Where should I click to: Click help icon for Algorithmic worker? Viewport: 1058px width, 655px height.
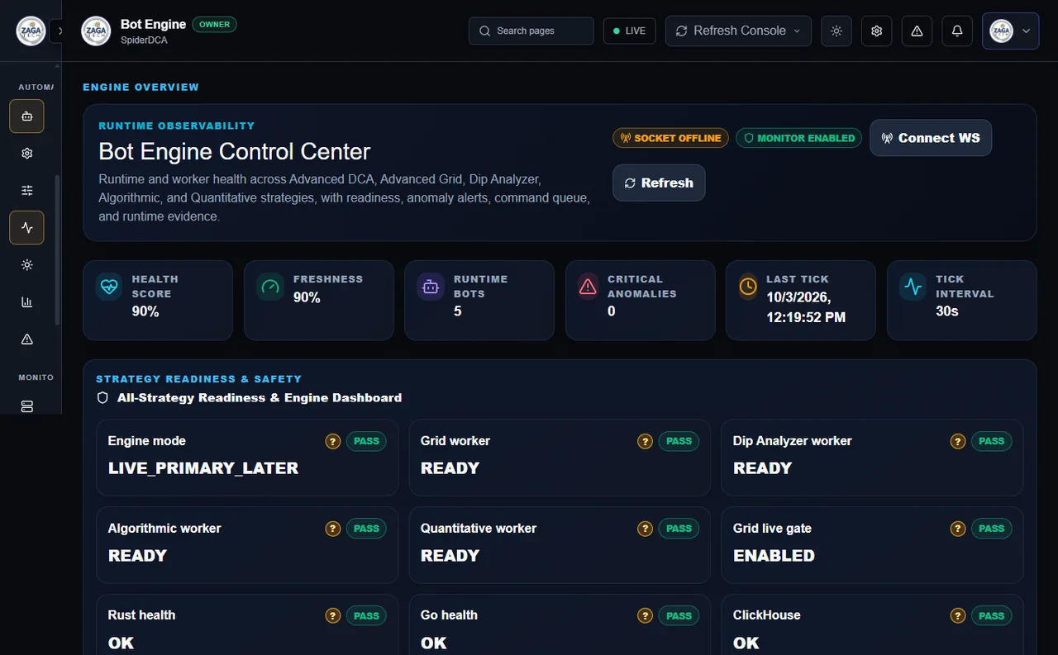[333, 529]
